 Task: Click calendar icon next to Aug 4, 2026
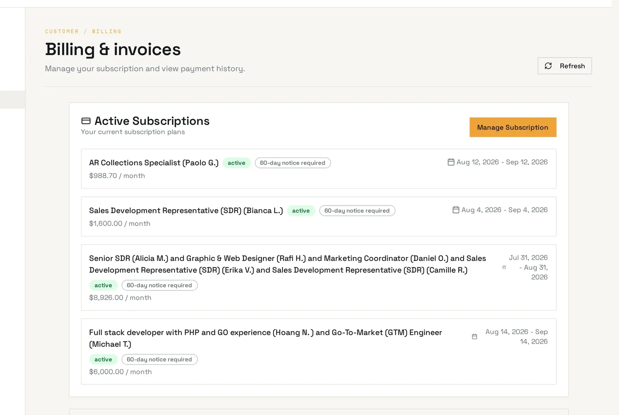456,210
